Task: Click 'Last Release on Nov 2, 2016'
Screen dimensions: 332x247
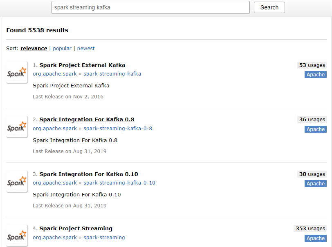Action: coord(68,97)
